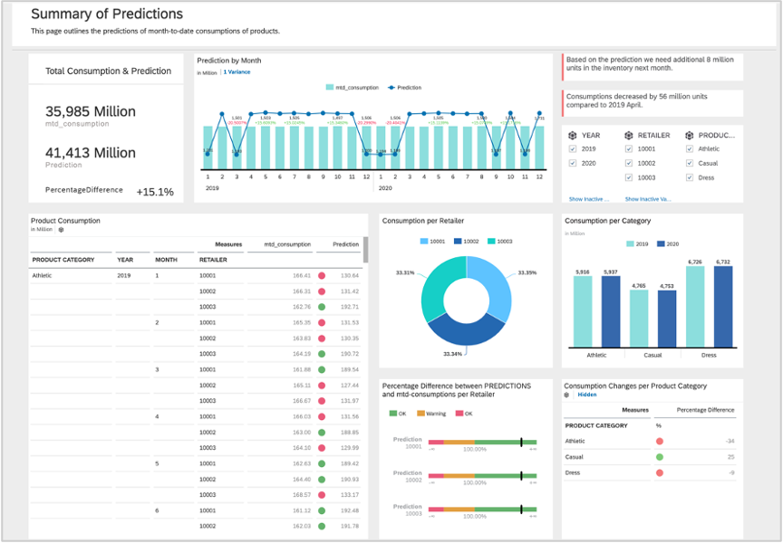The image size is (783, 543).
Task: Click the Product Consumption table vertical scrollbar
Action: click(366, 249)
